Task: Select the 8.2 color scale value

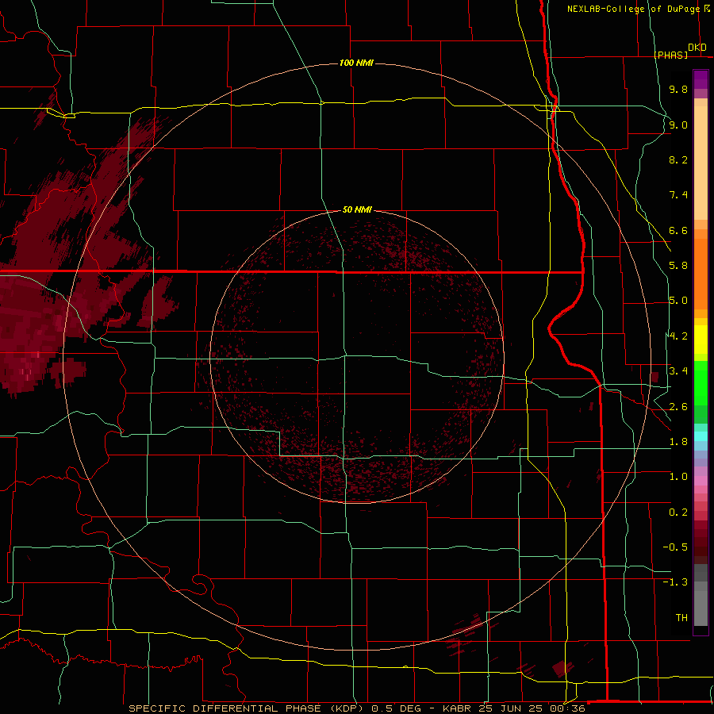Action: click(678, 159)
